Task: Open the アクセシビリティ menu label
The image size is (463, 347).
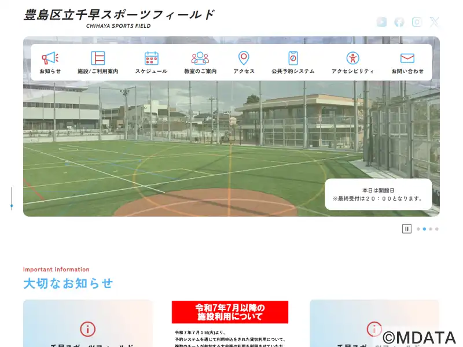Action: click(352, 71)
